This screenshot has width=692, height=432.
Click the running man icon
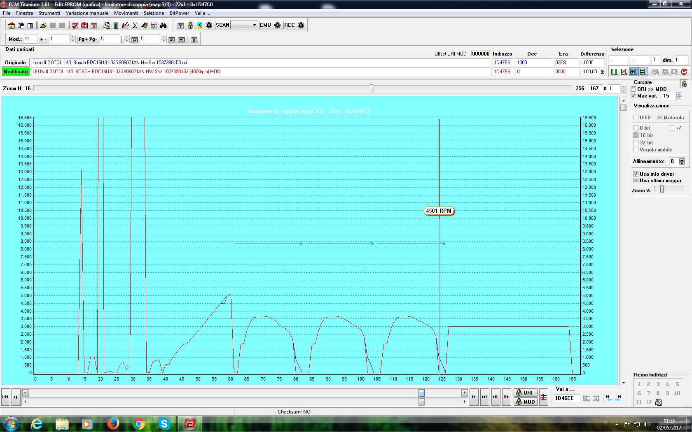[200, 26]
